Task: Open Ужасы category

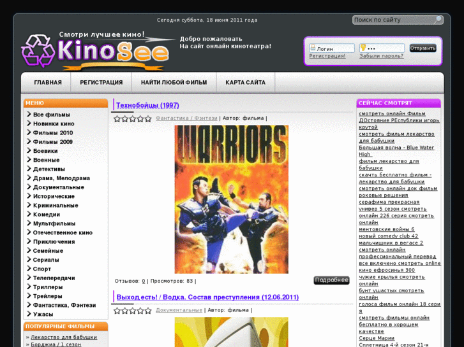Action: point(43,315)
